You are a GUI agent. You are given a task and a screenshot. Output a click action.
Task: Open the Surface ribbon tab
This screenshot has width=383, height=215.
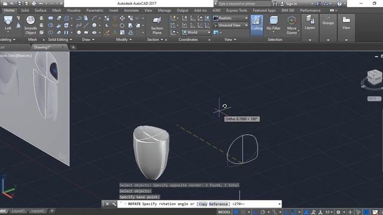(40, 10)
